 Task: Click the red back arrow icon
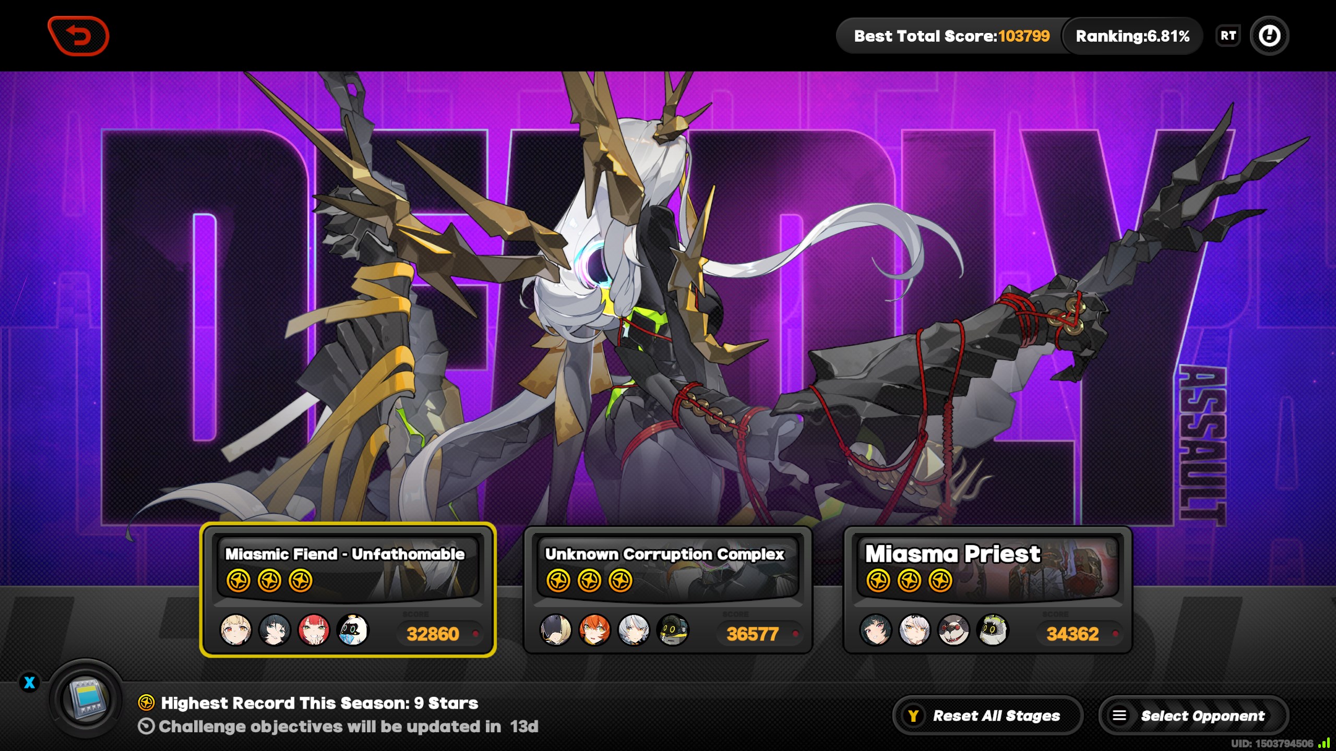pos(78,36)
